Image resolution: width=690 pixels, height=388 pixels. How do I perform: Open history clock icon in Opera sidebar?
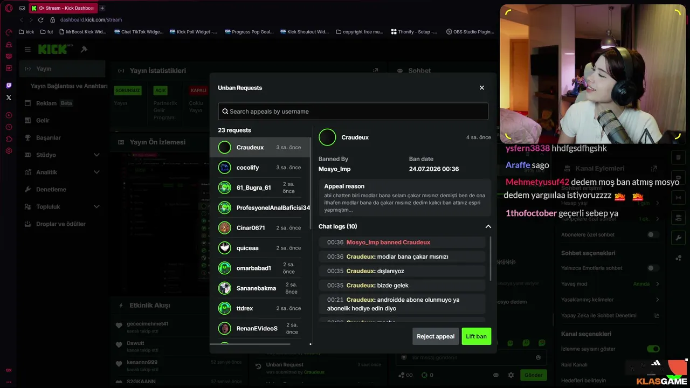point(9,127)
